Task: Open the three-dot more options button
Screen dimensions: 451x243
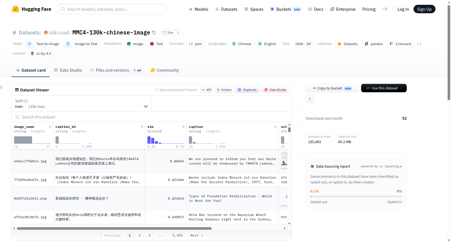Action: (x=310, y=99)
